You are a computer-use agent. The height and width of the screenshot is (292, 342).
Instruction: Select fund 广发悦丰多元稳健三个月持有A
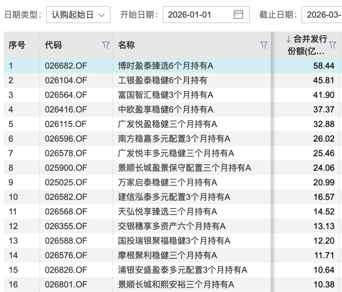176,153
